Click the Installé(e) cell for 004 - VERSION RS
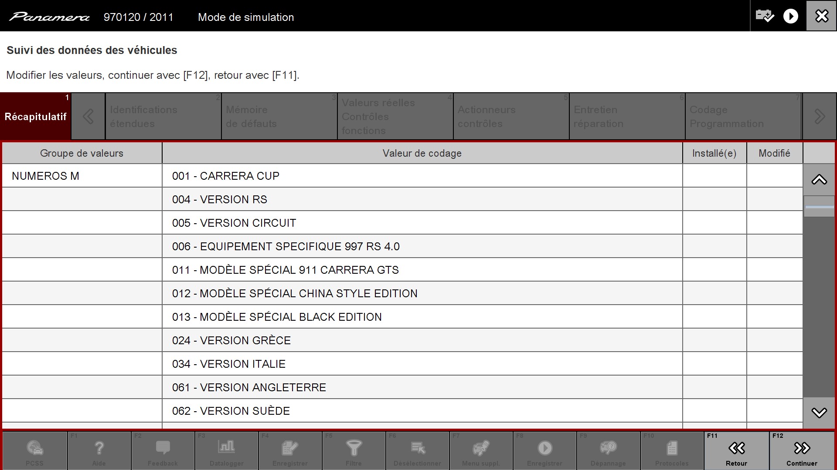 click(715, 199)
